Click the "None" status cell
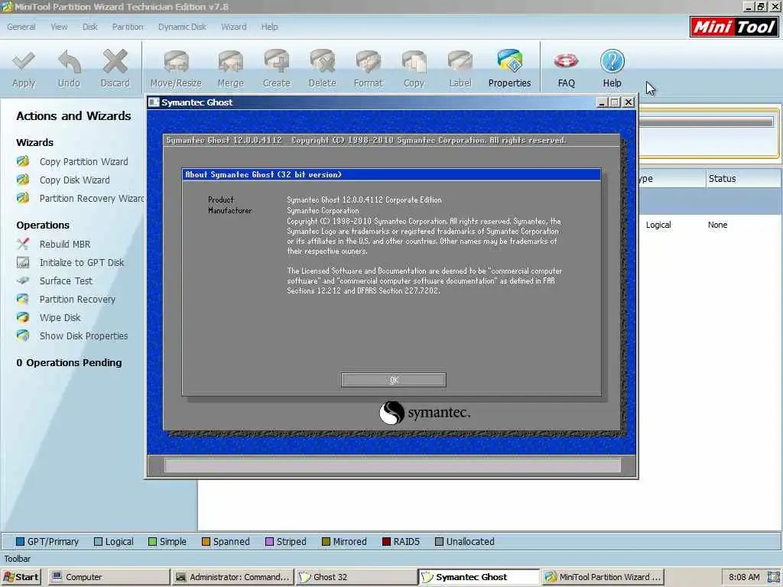This screenshot has width=783, height=587. click(x=717, y=225)
